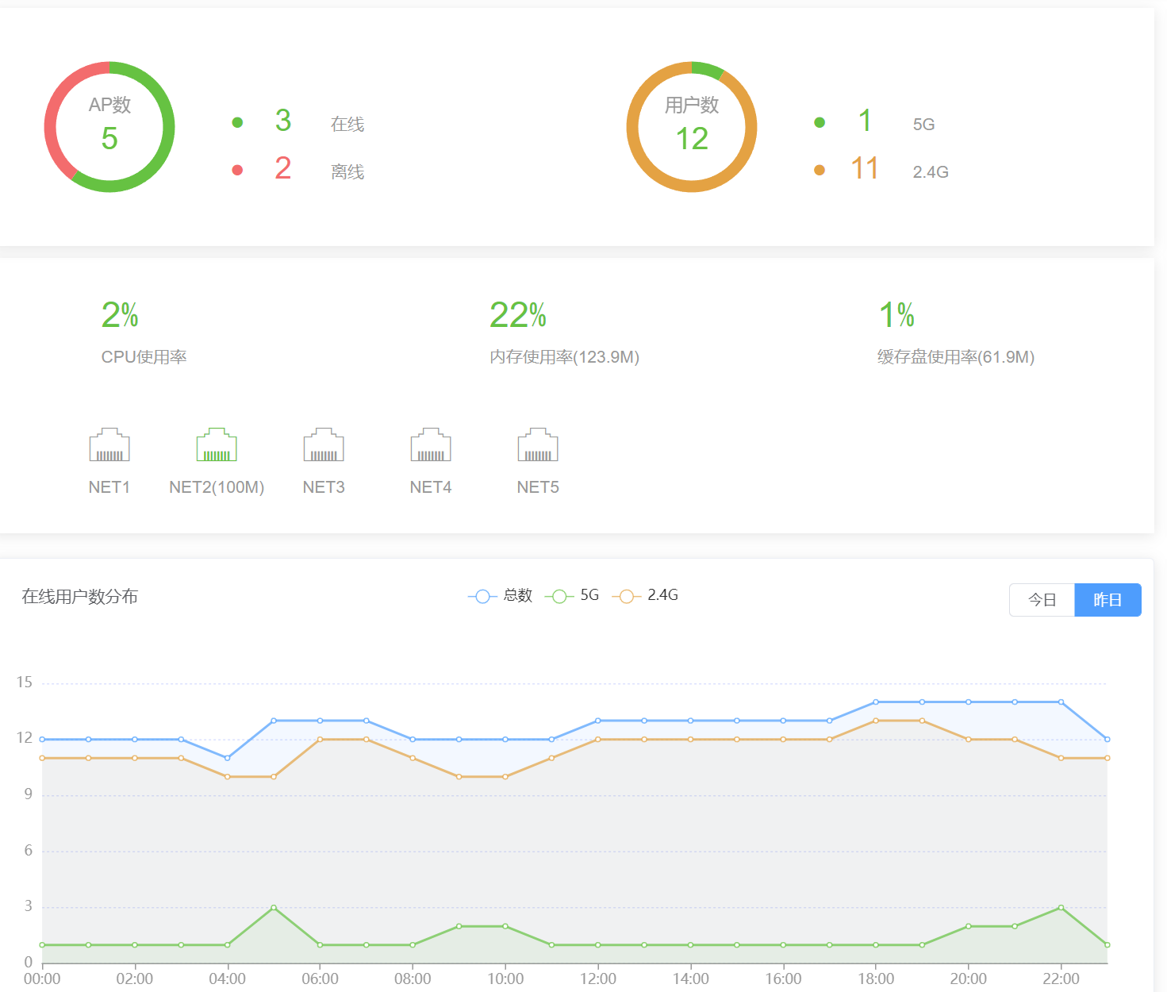Switch chart to 今日 view
Screen dimensions: 1167x992
pyautogui.click(x=1042, y=600)
